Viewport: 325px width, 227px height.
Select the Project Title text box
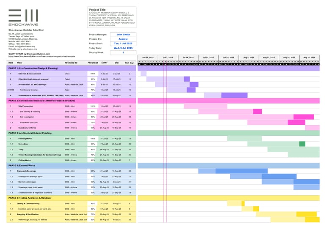click(112, 17)
